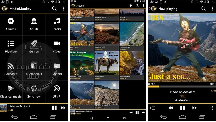Tap Android back button on Now playing screen
Viewport: 216px width, 122px height.
click(163, 117)
